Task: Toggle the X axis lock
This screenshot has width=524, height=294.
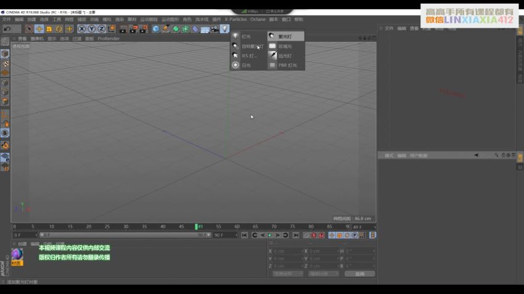Action: click(x=81, y=29)
